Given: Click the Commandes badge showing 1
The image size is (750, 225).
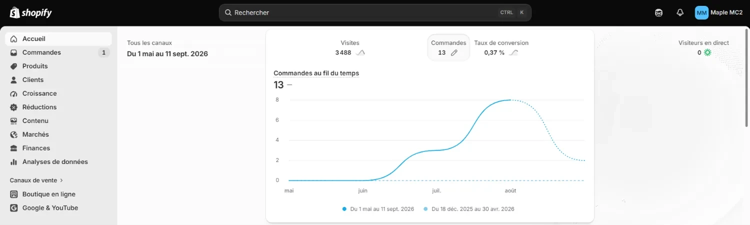Looking at the screenshot, I should pos(103,52).
